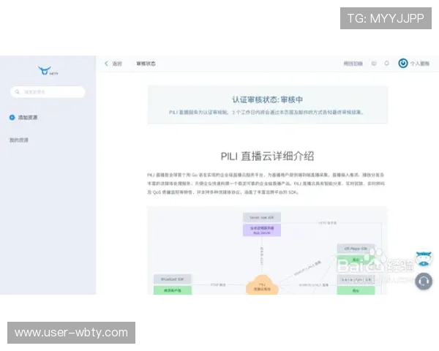Open the robot assistant floating icon
439x351 pixels.
point(424,257)
